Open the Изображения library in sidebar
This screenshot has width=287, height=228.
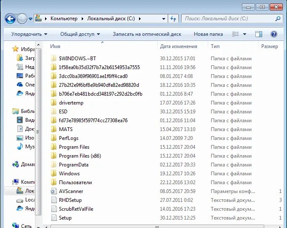pyautogui.click(x=25, y=138)
